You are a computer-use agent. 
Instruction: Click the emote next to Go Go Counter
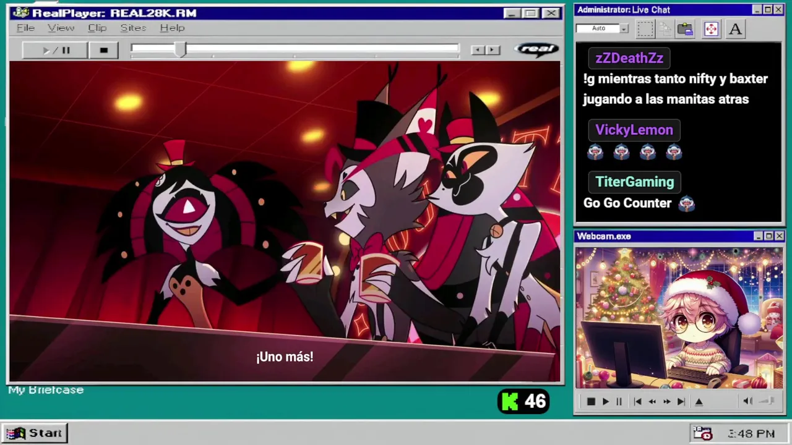pos(687,203)
